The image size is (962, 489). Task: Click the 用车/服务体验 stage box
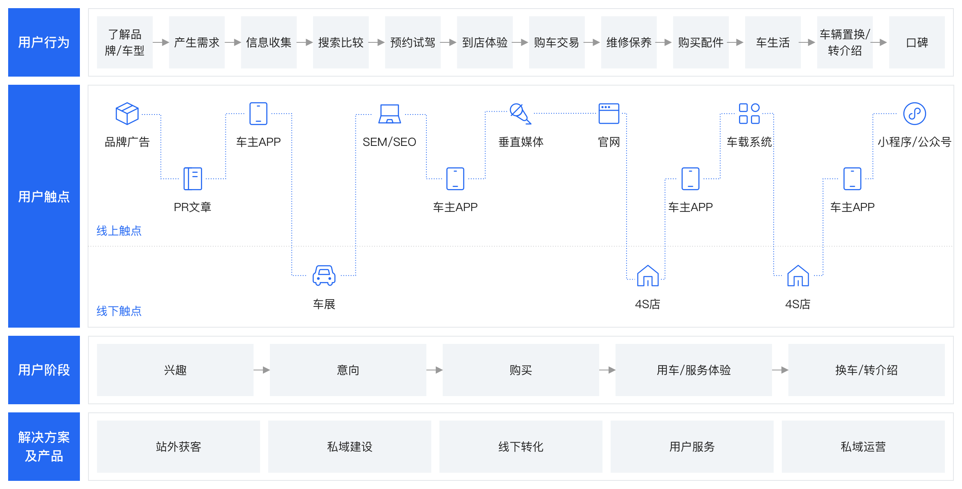pos(693,370)
